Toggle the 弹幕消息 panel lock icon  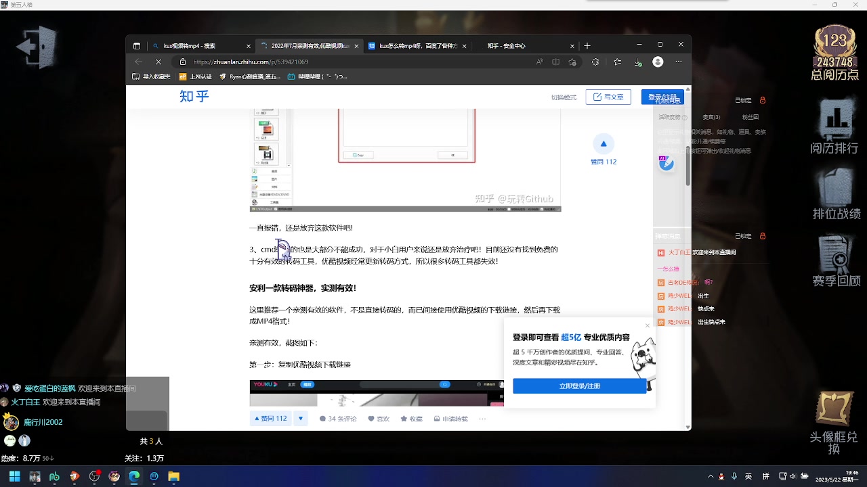[x=763, y=236]
